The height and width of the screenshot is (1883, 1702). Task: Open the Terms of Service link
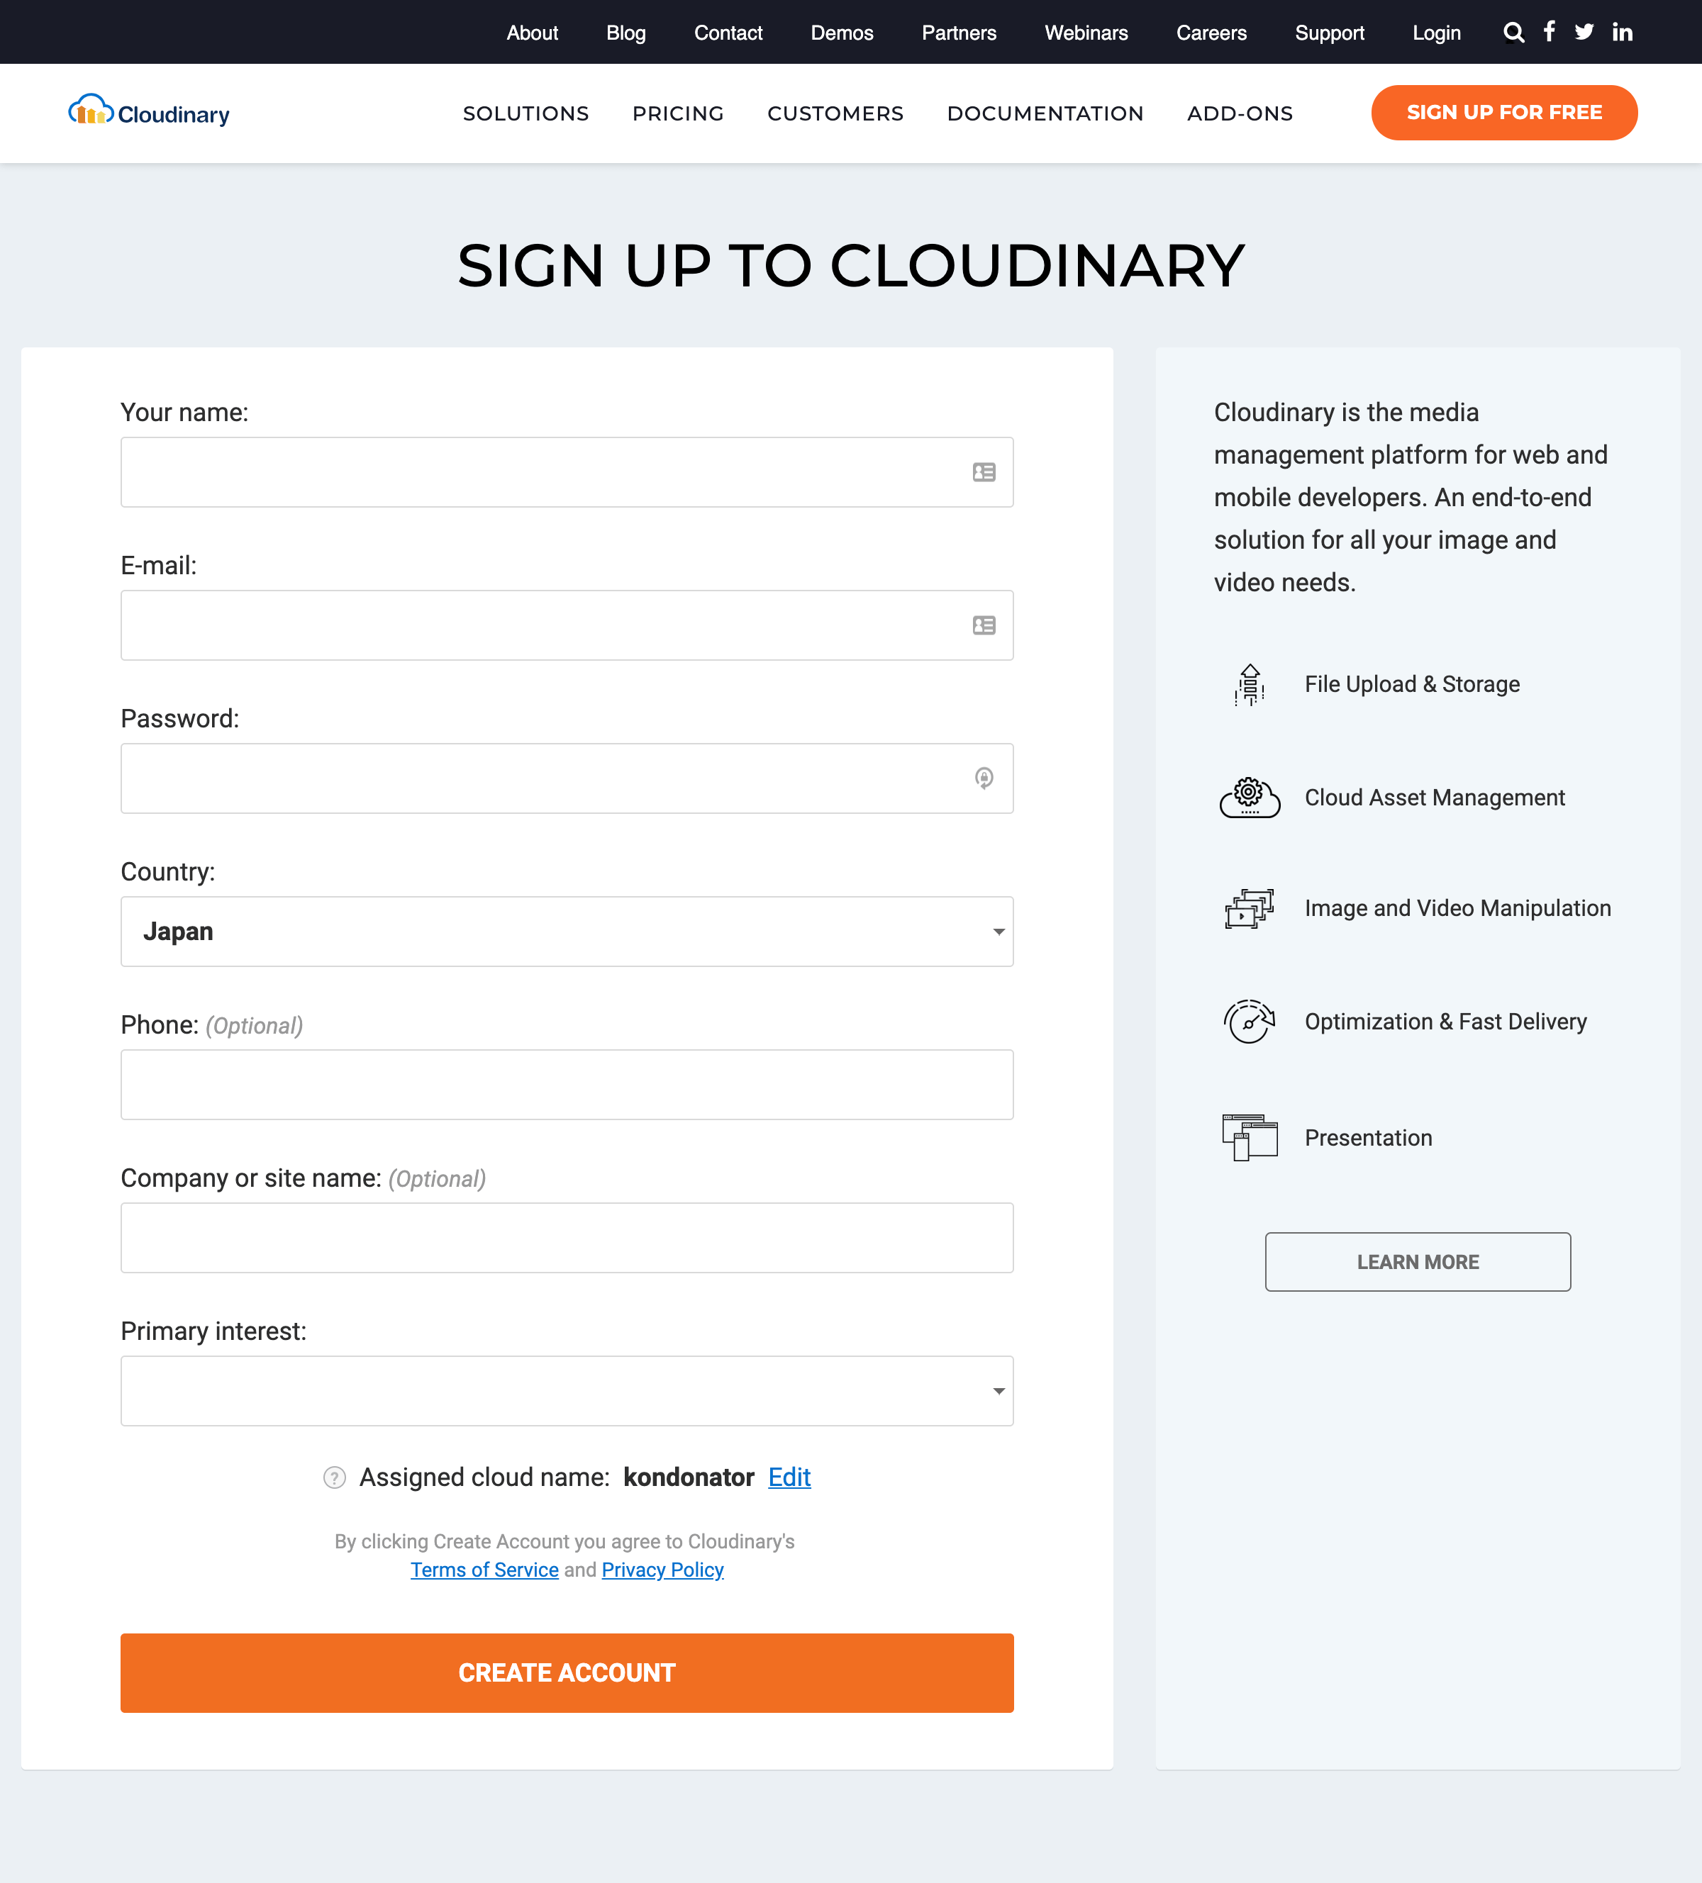point(484,1570)
